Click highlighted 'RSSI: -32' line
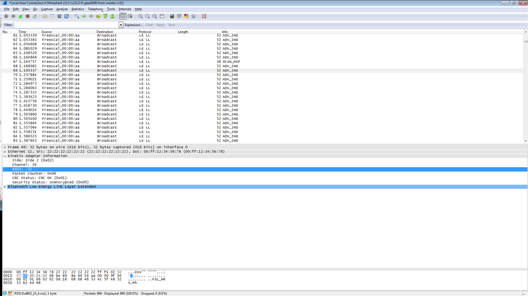 265,169
